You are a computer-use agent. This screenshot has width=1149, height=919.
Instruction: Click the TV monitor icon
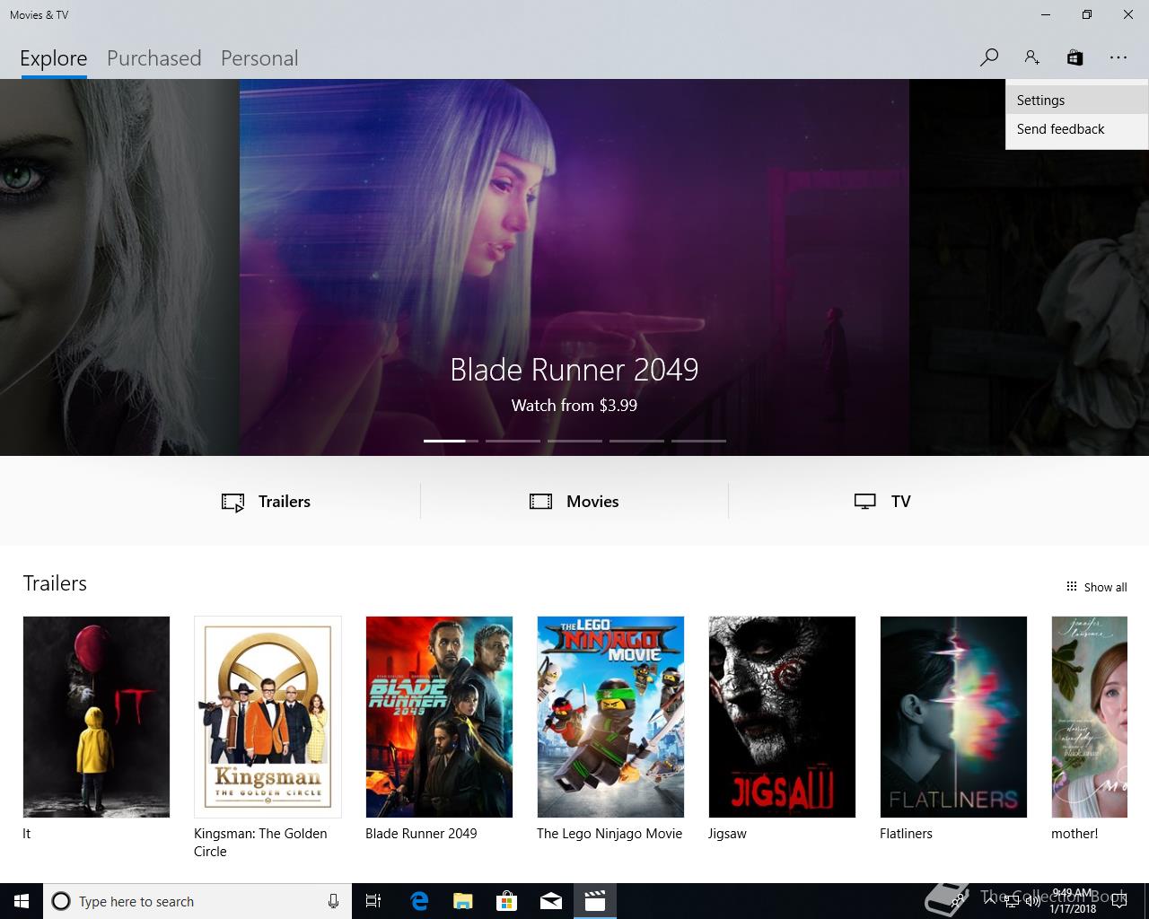pyautogui.click(x=864, y=502)
